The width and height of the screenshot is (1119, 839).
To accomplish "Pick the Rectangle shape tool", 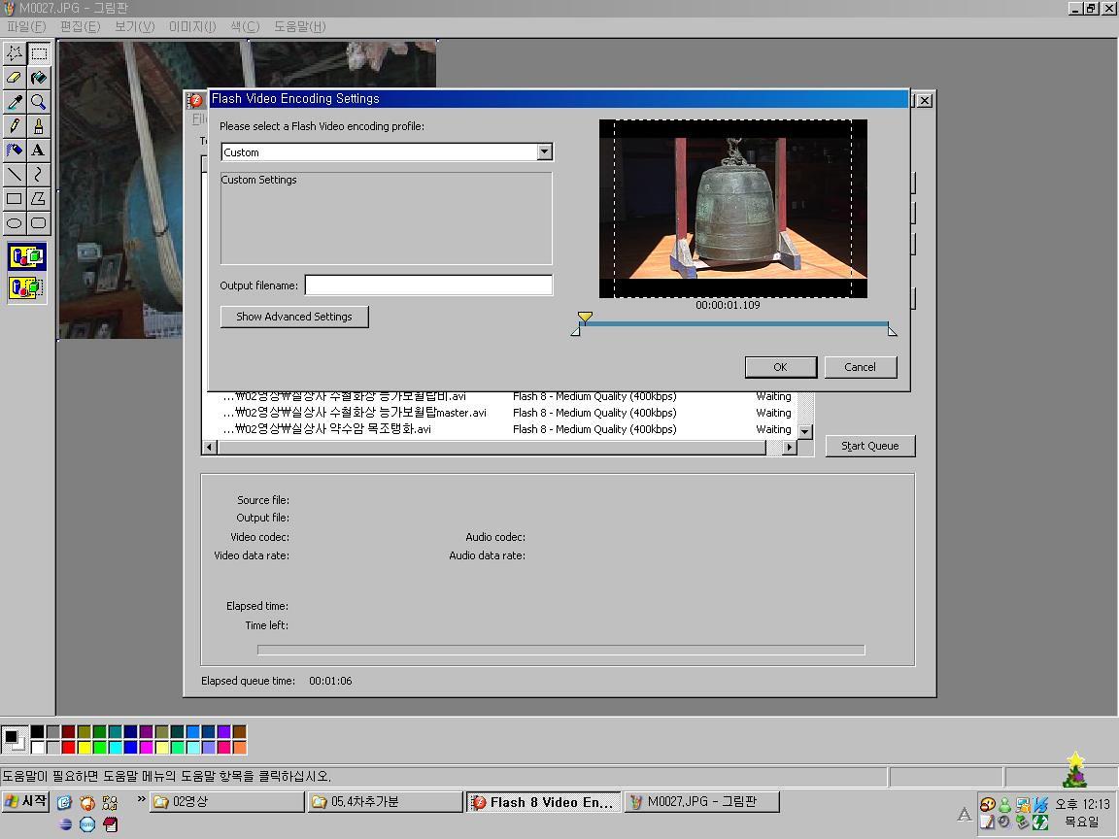I will click(x=15, y=199).
